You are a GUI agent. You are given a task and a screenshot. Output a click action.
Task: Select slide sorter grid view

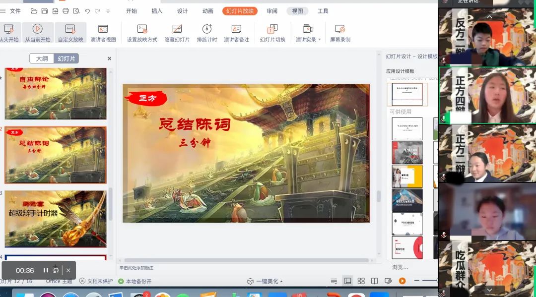(x=361, y=281)
